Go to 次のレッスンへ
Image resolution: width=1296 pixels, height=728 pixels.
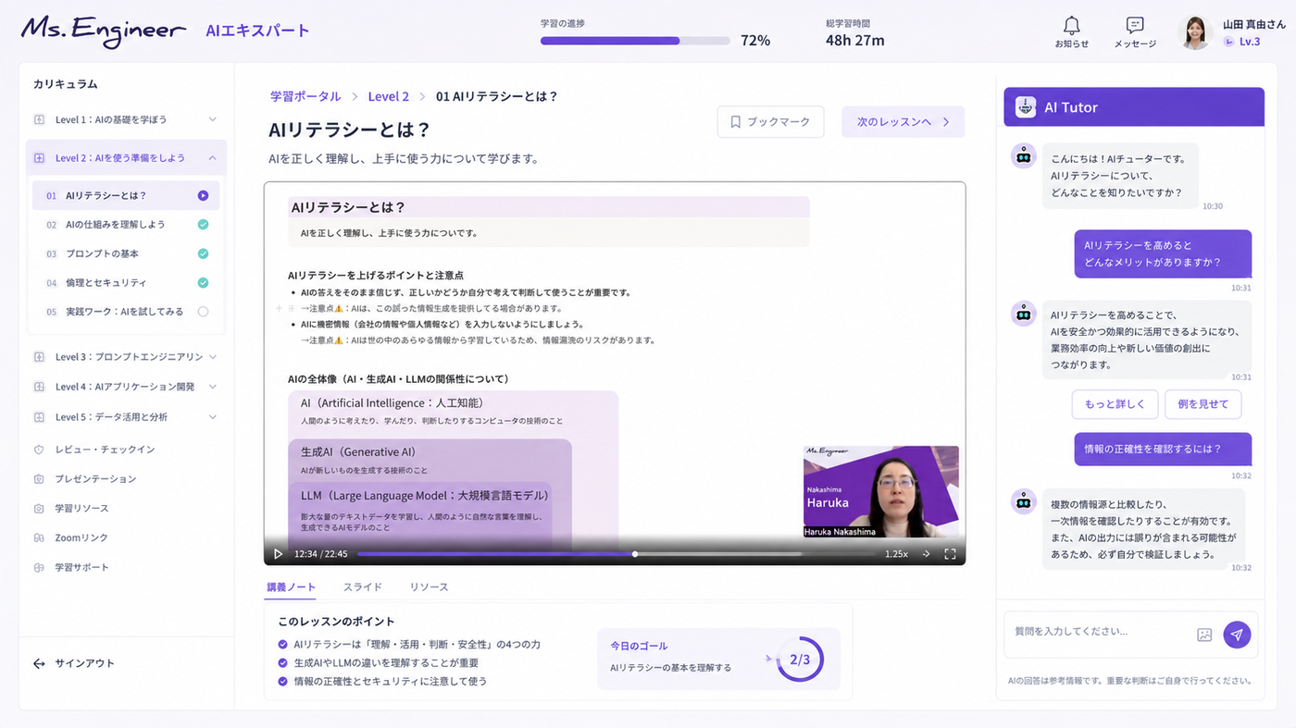pos(903,122)
